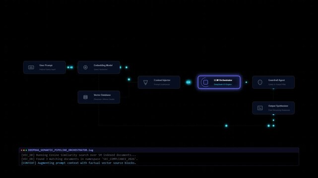
Task: Click the subtitle under Context Injector
Action: pyautogui.click(x=162, y=85)
